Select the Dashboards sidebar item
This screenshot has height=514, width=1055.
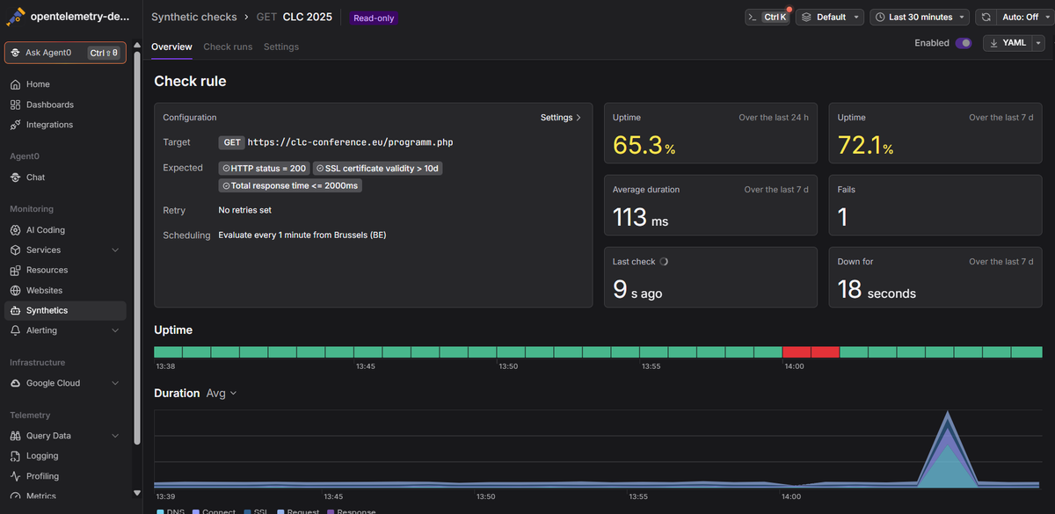[65, 105]
